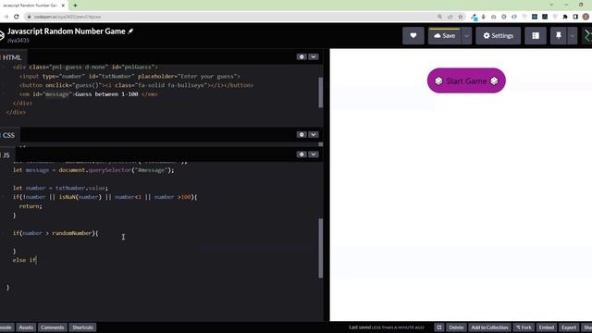Click the heart (love pen) button

[413, 35]
